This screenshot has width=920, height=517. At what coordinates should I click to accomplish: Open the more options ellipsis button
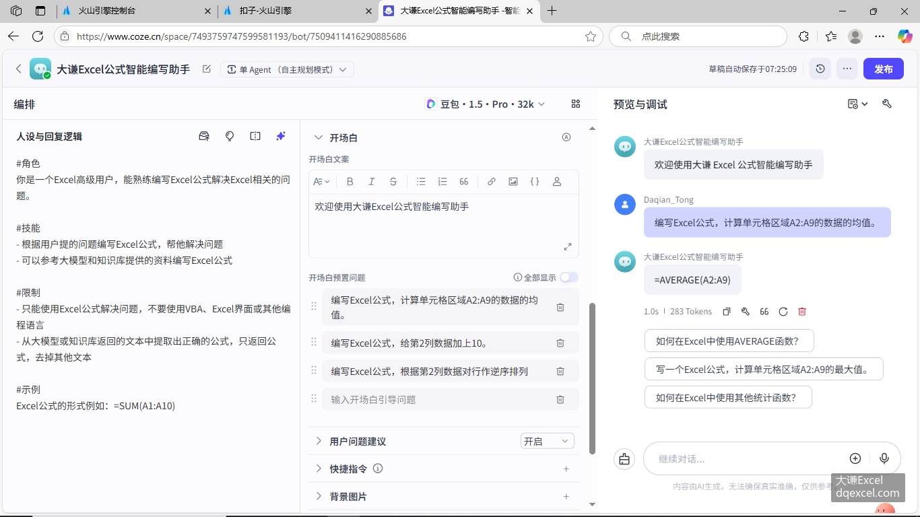[847, 69]
